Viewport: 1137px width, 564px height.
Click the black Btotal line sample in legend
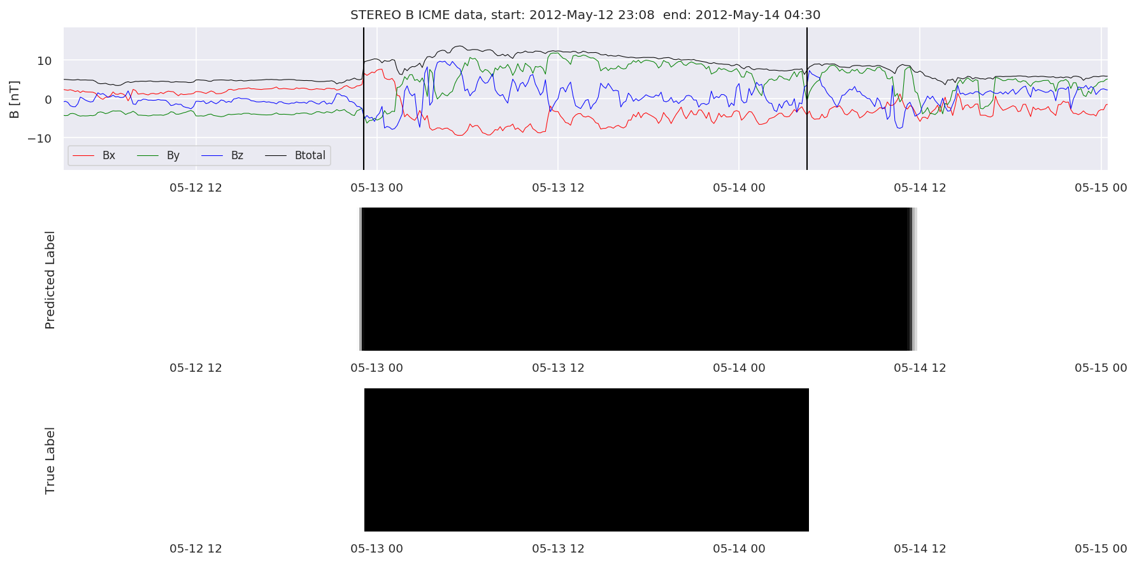point(276,156)
